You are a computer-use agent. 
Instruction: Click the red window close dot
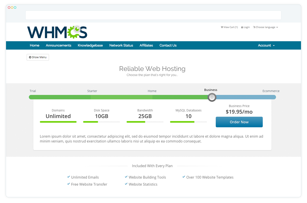click(x=9, y=8)
